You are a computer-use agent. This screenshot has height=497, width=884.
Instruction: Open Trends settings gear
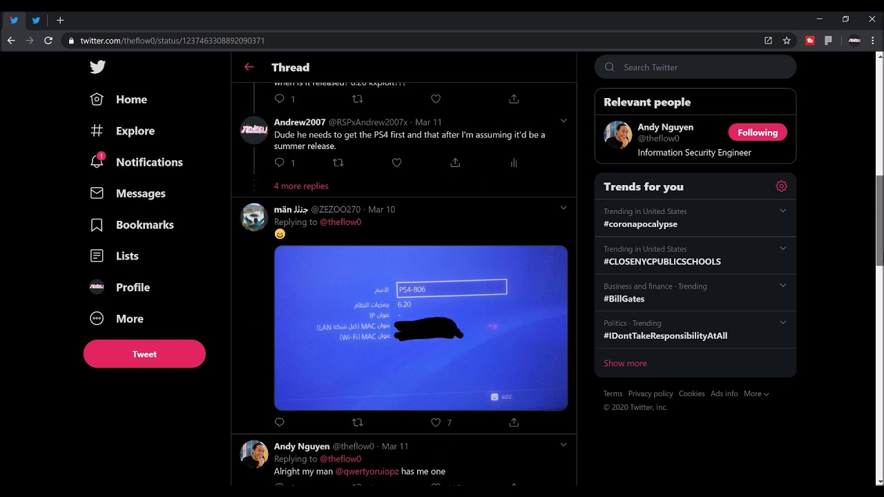781,186
